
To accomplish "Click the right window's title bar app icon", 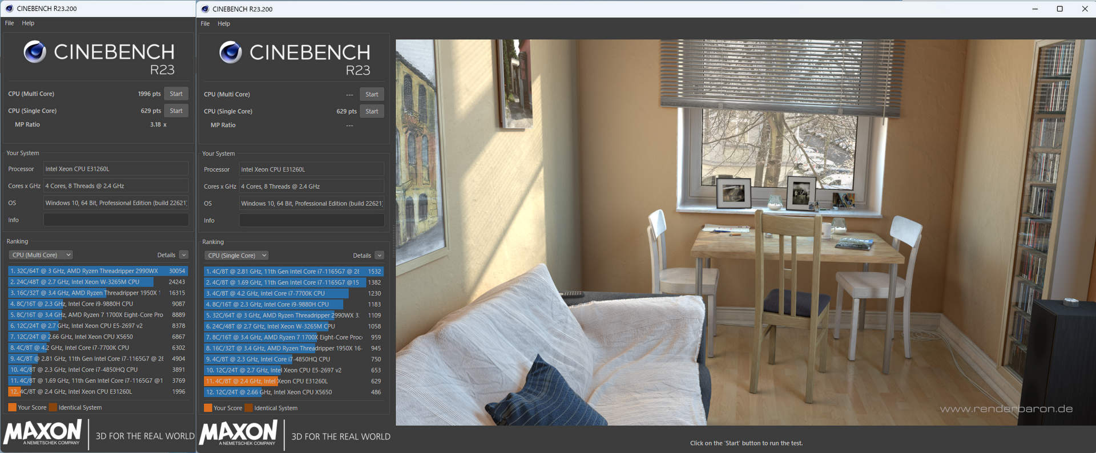I will [205, 9].
